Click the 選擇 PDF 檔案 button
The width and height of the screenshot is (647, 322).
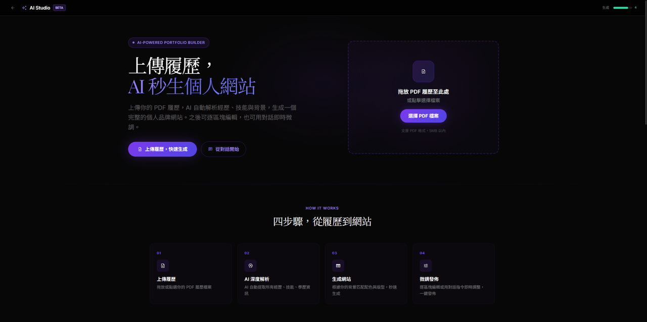point(424,116)
